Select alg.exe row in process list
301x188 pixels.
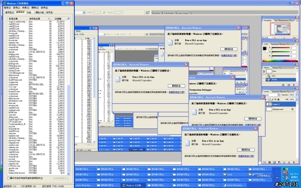[37, 52]
